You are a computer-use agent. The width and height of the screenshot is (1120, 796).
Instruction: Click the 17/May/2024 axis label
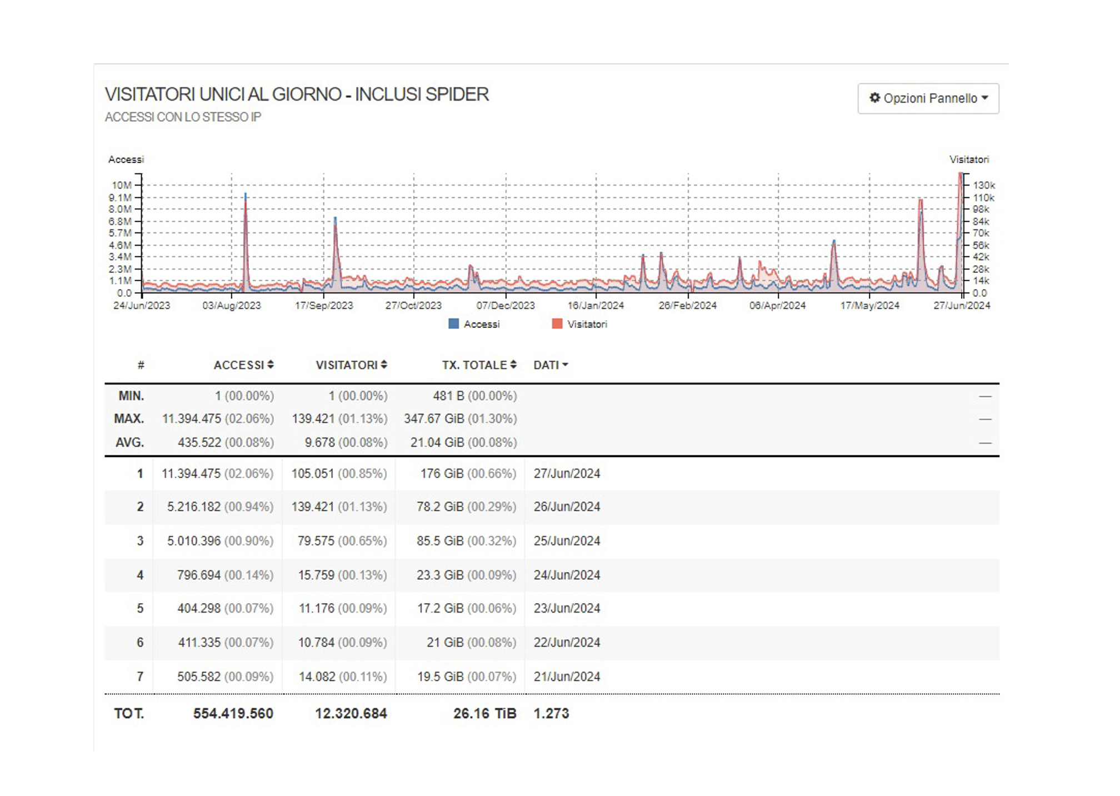[x=869, y=305]
